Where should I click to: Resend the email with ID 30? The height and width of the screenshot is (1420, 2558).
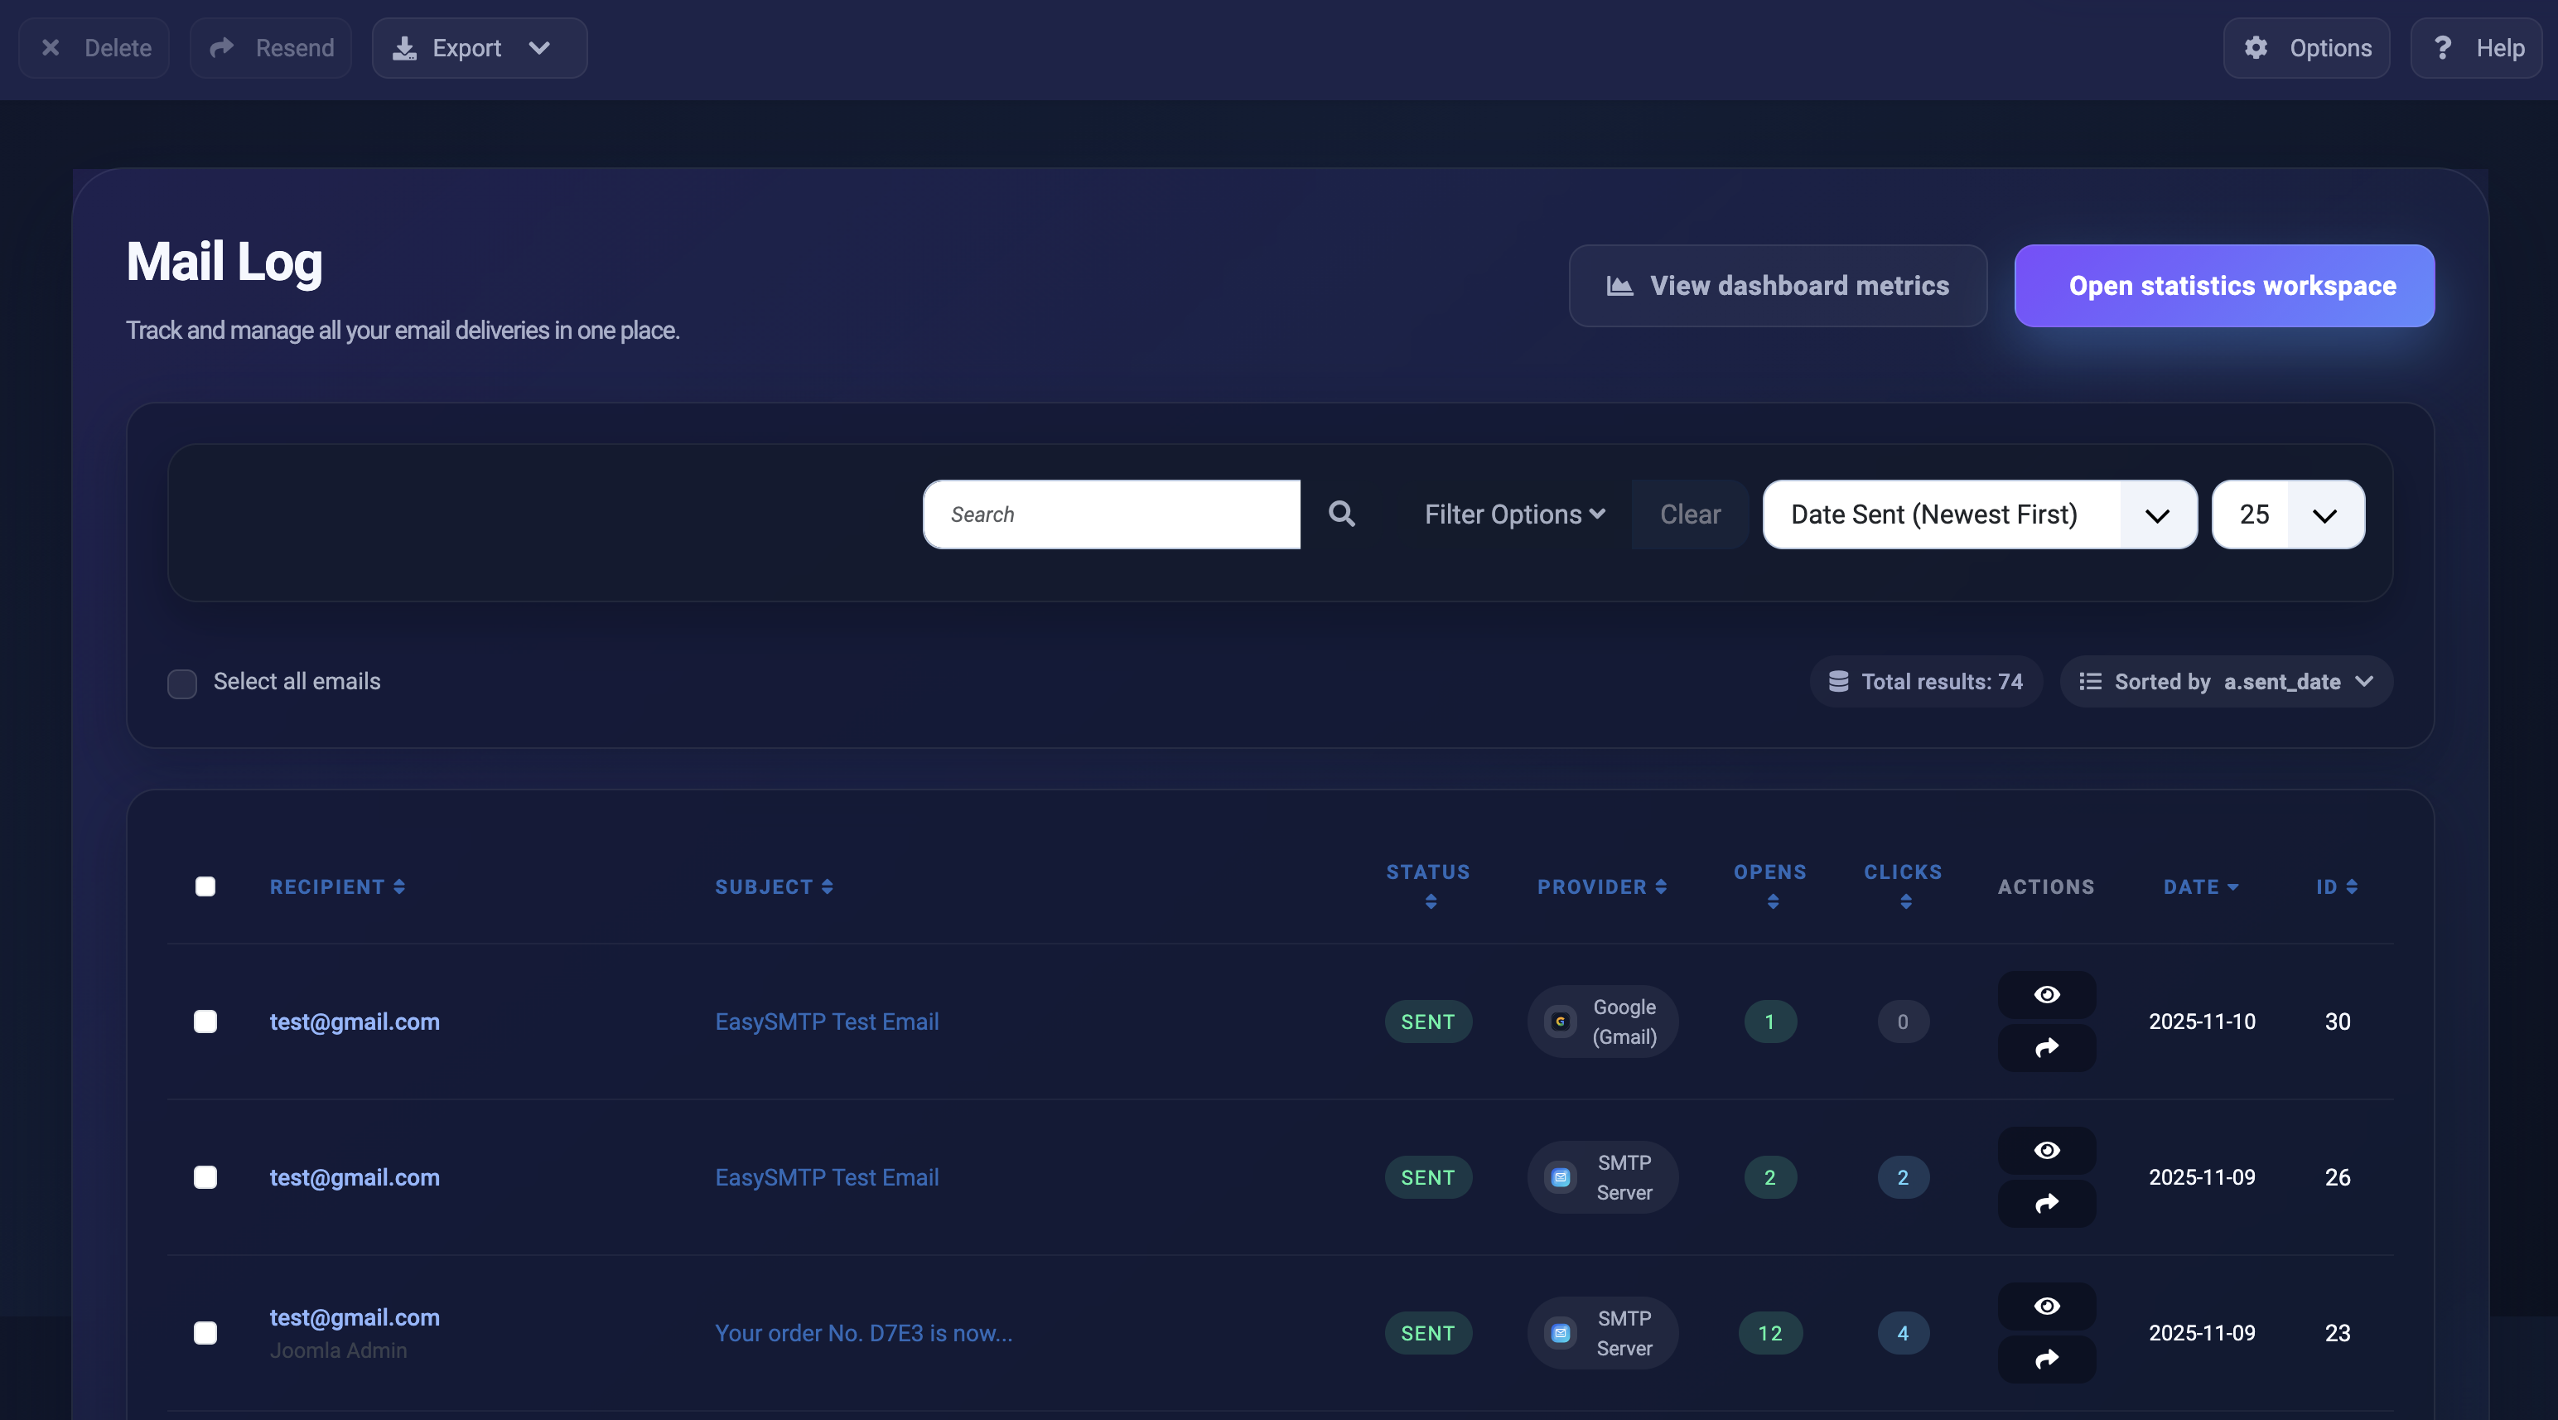(2047, 1048)
